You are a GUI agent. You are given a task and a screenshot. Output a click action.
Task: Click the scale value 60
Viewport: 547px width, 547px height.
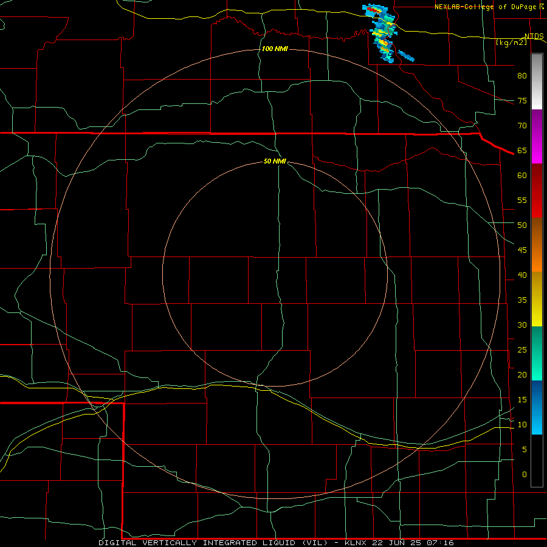pos(522,176)
